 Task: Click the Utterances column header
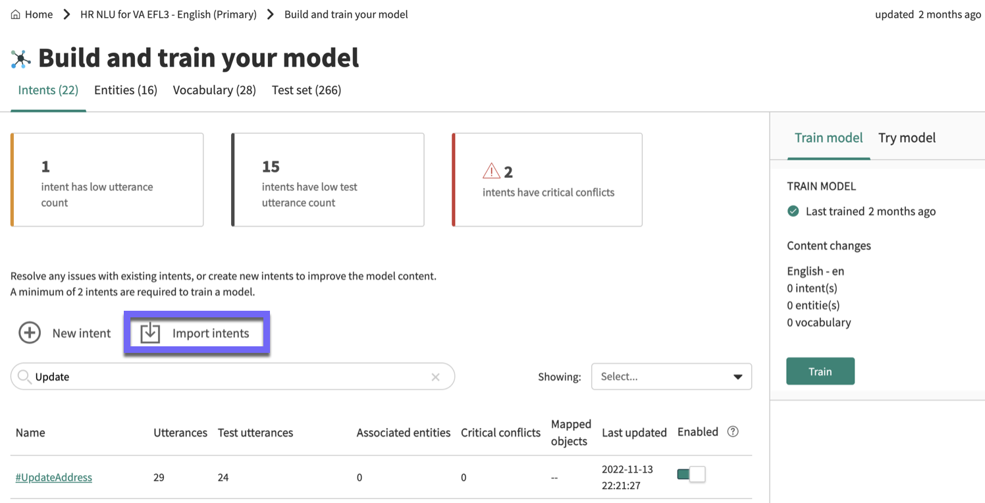pos(180,433)
